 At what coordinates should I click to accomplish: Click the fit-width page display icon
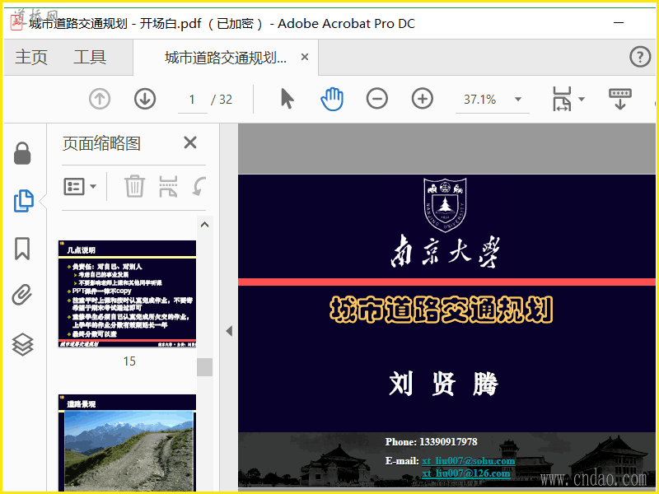(x=562, y=99)
